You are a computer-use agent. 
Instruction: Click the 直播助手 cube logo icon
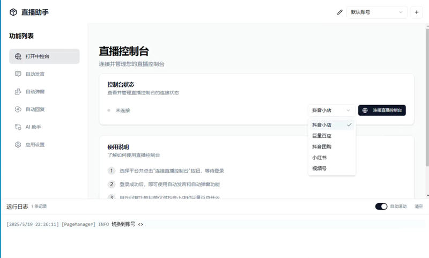point(13,12)
